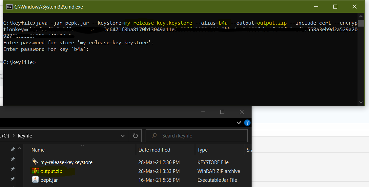
Task: Click the pin icon nearest the pepk.jar row
Action: (13, 179)
